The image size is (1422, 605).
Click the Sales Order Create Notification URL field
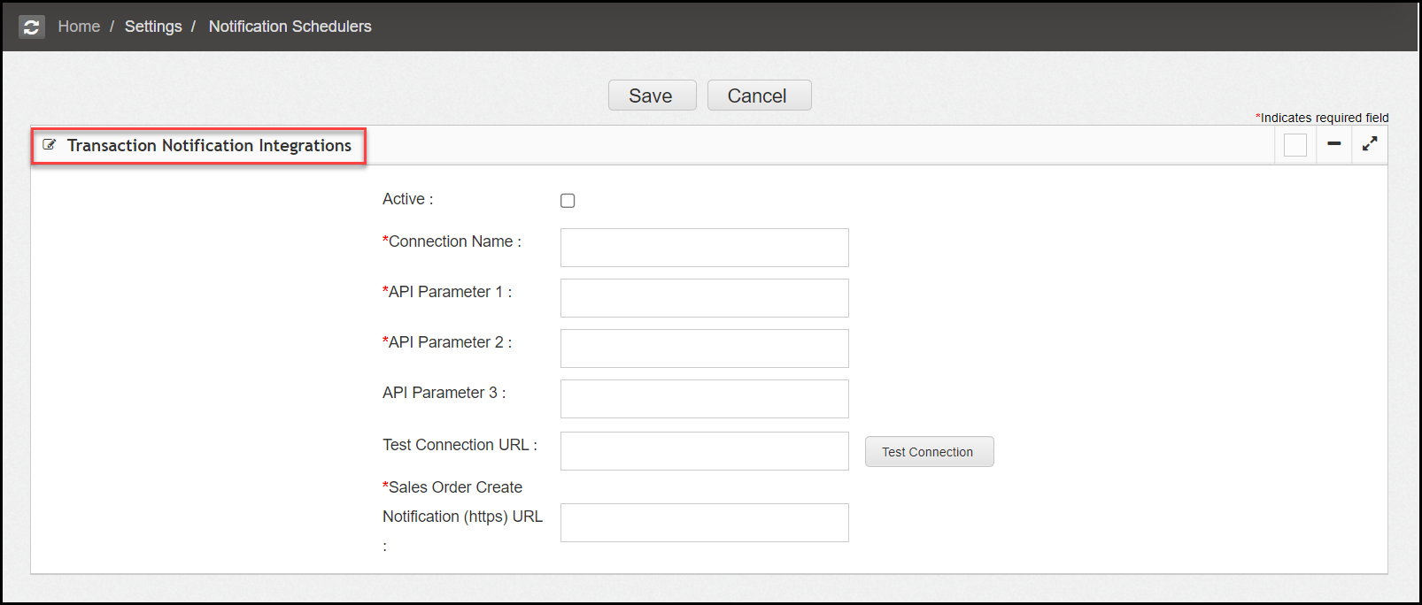(704, 523)
